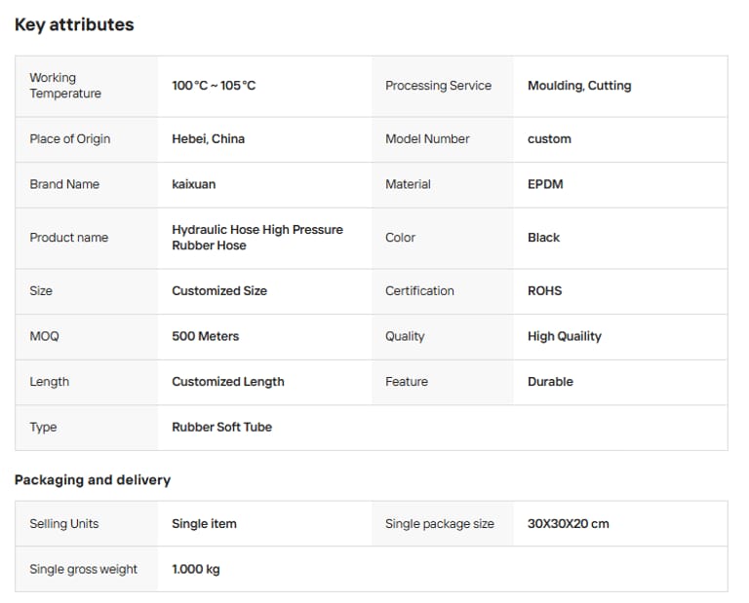Screen dimensions: 749x603
Task: Click "Hydraulic Hose High Pressure Rubber Hose" text
Action: coord(257,238)
